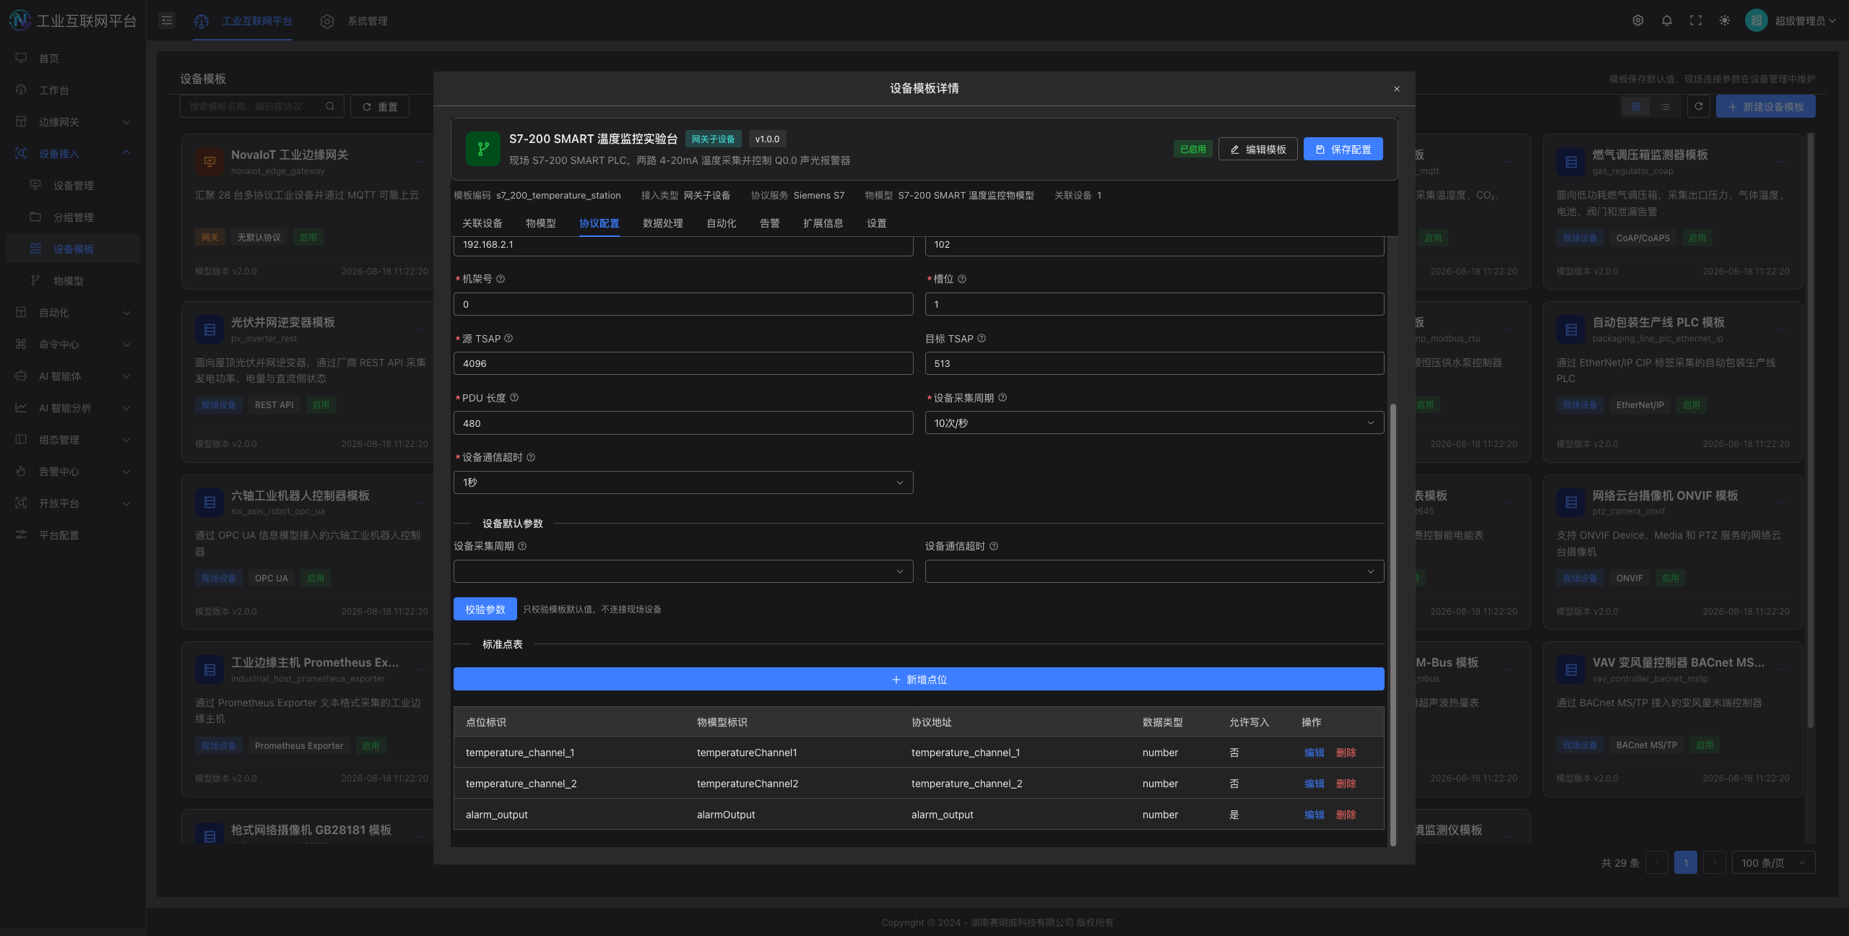Screen dimensions: 1849x936
Task: Click the refresh icon beside 新建设备模板
Action: [1699, 107]
